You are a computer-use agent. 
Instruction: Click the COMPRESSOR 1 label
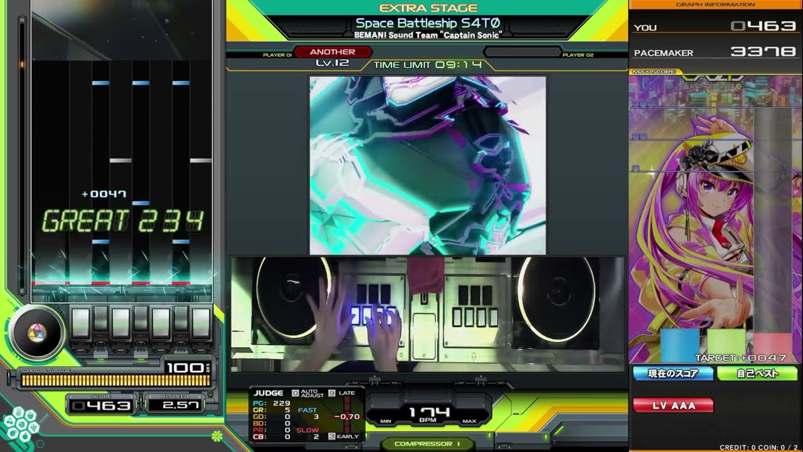tap(427, 444)
